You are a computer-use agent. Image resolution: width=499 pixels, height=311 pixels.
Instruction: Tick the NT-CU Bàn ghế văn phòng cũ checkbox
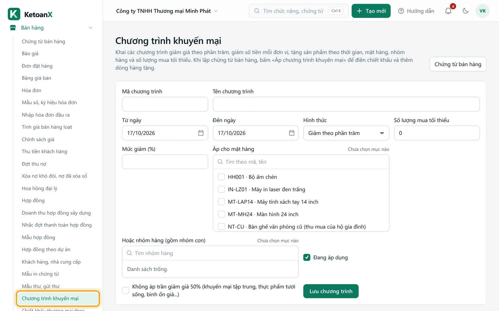(x=221, y=227)
